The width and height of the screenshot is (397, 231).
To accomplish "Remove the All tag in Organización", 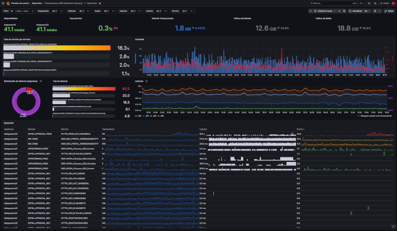I will coord(56,11).
